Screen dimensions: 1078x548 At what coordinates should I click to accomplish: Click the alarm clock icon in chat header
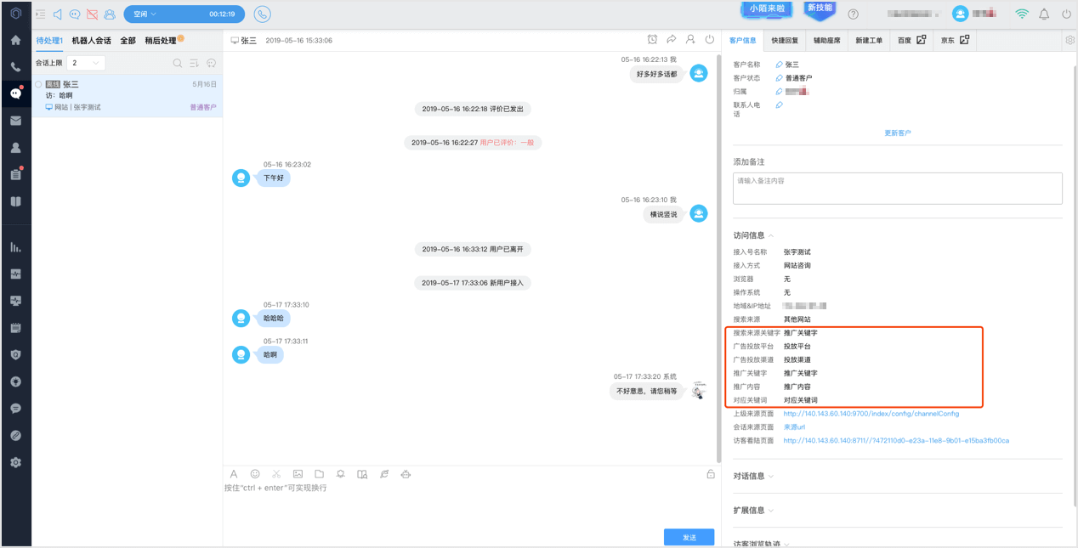(x=652, y=40)
